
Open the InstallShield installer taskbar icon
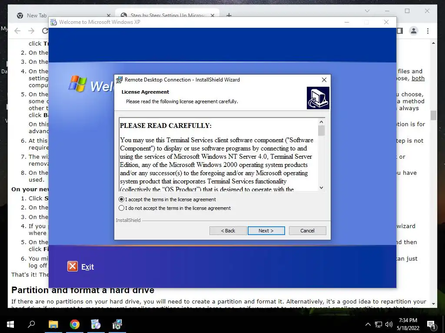(117, 324)
